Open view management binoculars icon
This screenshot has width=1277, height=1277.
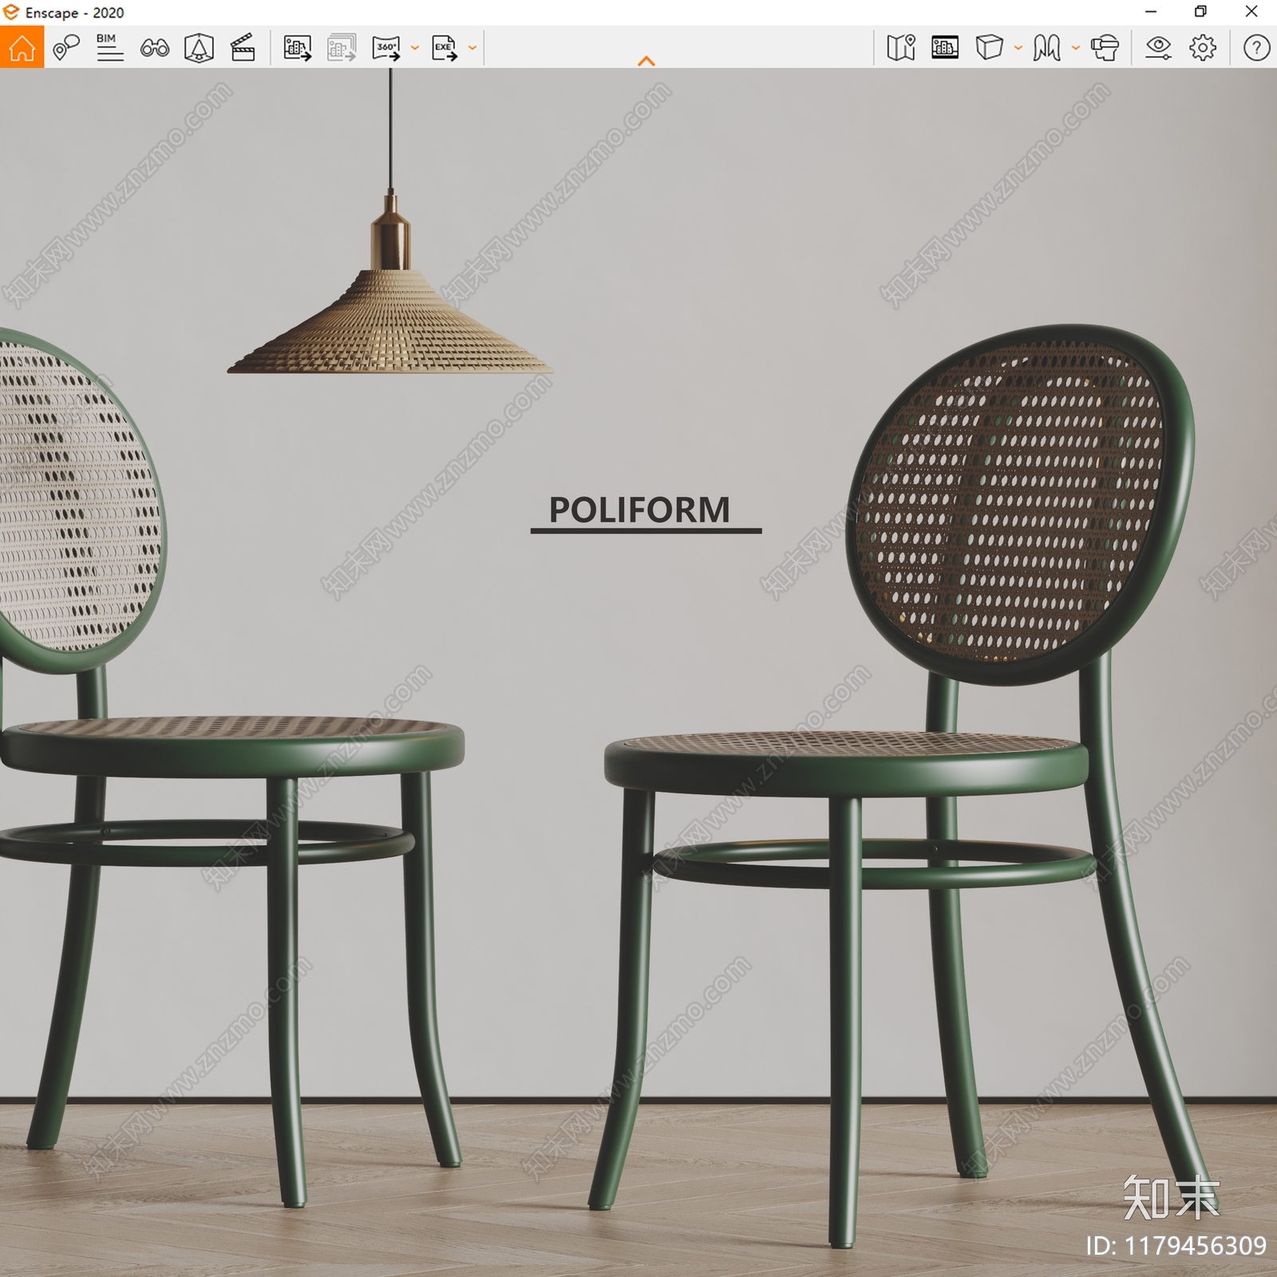click(155, 49)
